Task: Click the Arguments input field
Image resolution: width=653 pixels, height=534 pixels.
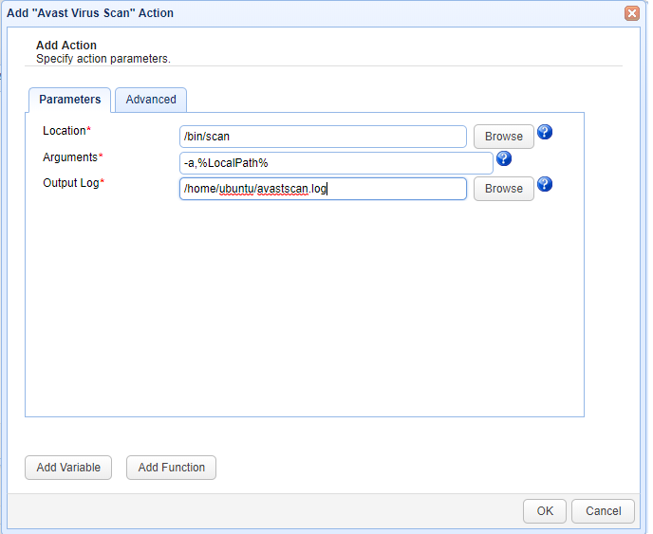Action: [x=336, y=163]
